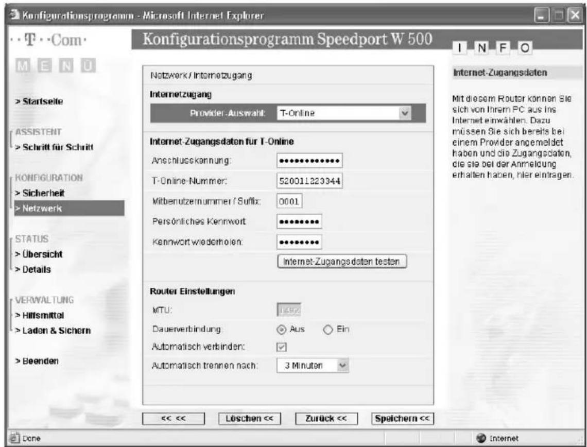Viewport: 587px width, 447px height.
Task: Click the Router Einstellungen heading
Action: pyautogui.click(x=193, y=291)
